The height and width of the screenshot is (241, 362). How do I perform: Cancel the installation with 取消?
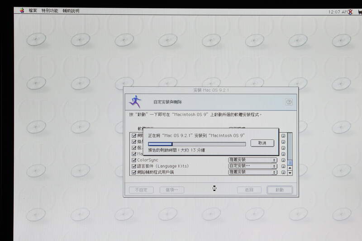point(262,143)
